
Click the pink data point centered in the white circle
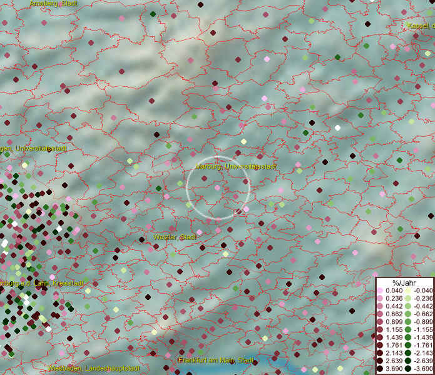[218, 187]
